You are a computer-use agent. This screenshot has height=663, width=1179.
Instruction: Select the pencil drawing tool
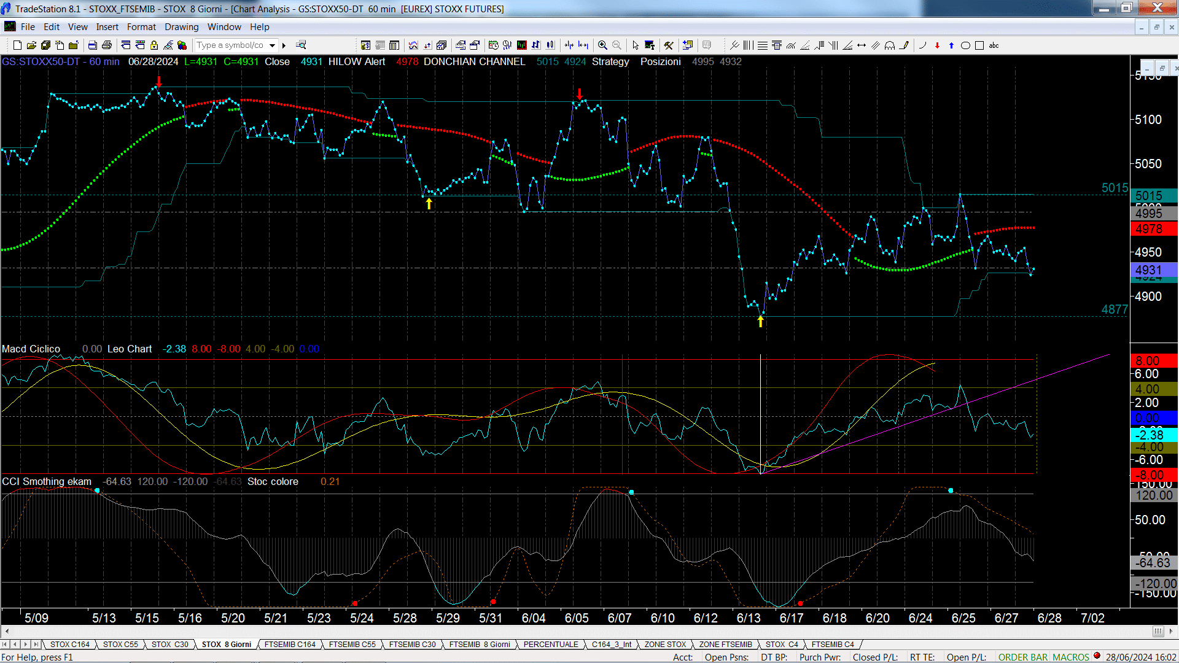tap(904, 45)
